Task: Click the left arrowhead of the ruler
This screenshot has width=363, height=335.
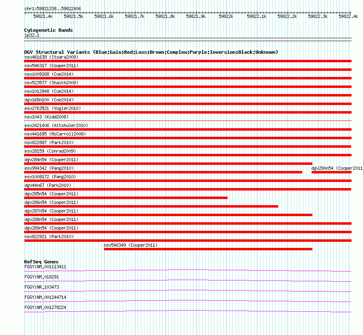Action: tap(25, 13)
